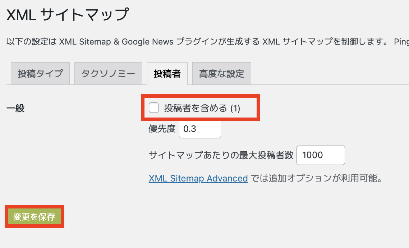Image resolution: width=409 pixels, height=248 pixels.
Task: Click the truncated Ping text at right
Action: pyautogui.click(x=401, y=41)
